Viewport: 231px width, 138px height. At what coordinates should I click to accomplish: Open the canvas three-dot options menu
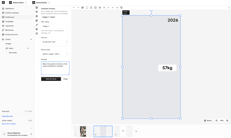click(229, 8)
